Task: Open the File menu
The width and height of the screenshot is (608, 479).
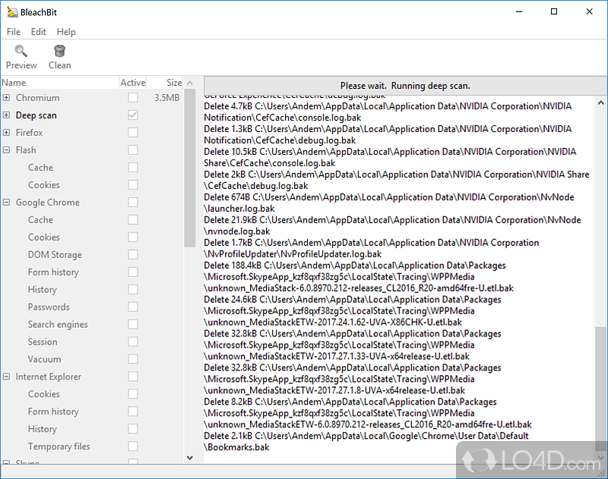Action: click(x=14, y=32)
